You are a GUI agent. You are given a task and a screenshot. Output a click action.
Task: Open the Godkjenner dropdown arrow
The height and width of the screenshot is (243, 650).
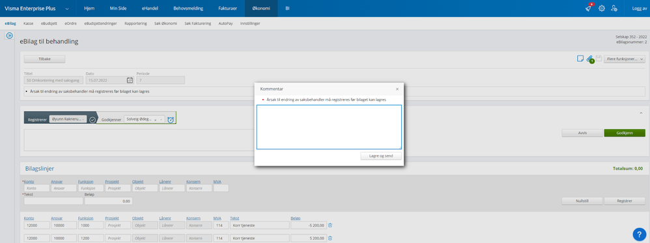pos(161,119)
